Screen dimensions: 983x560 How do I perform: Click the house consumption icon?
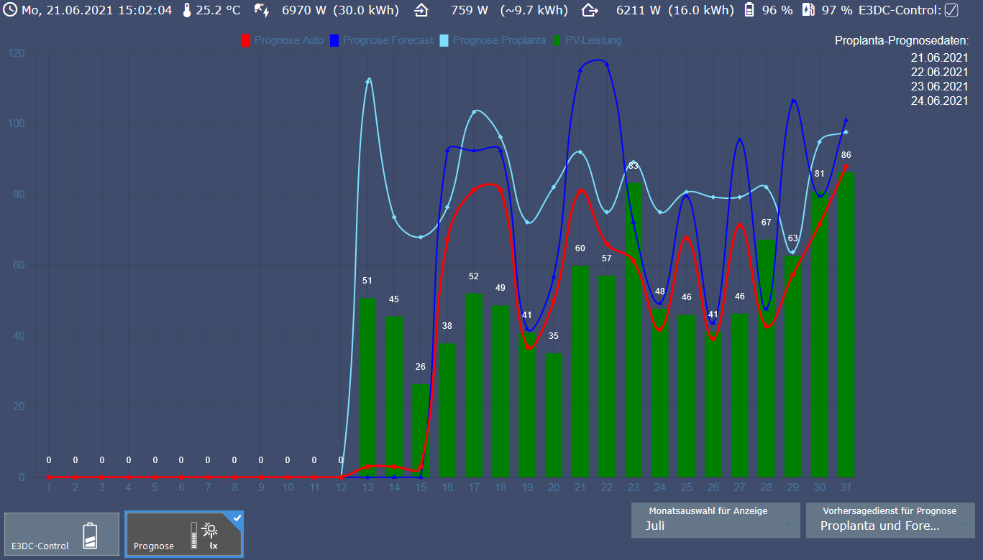coord(590,10)
